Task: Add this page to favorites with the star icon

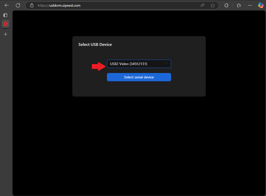Action: [x=213, y=5]
